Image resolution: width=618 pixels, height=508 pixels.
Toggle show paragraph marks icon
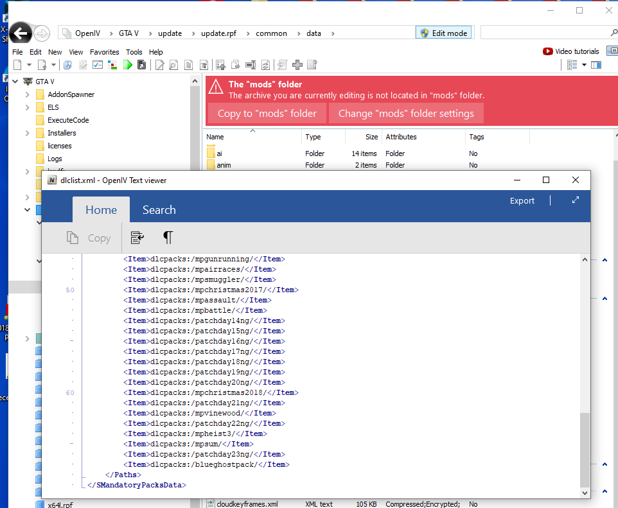168,238
